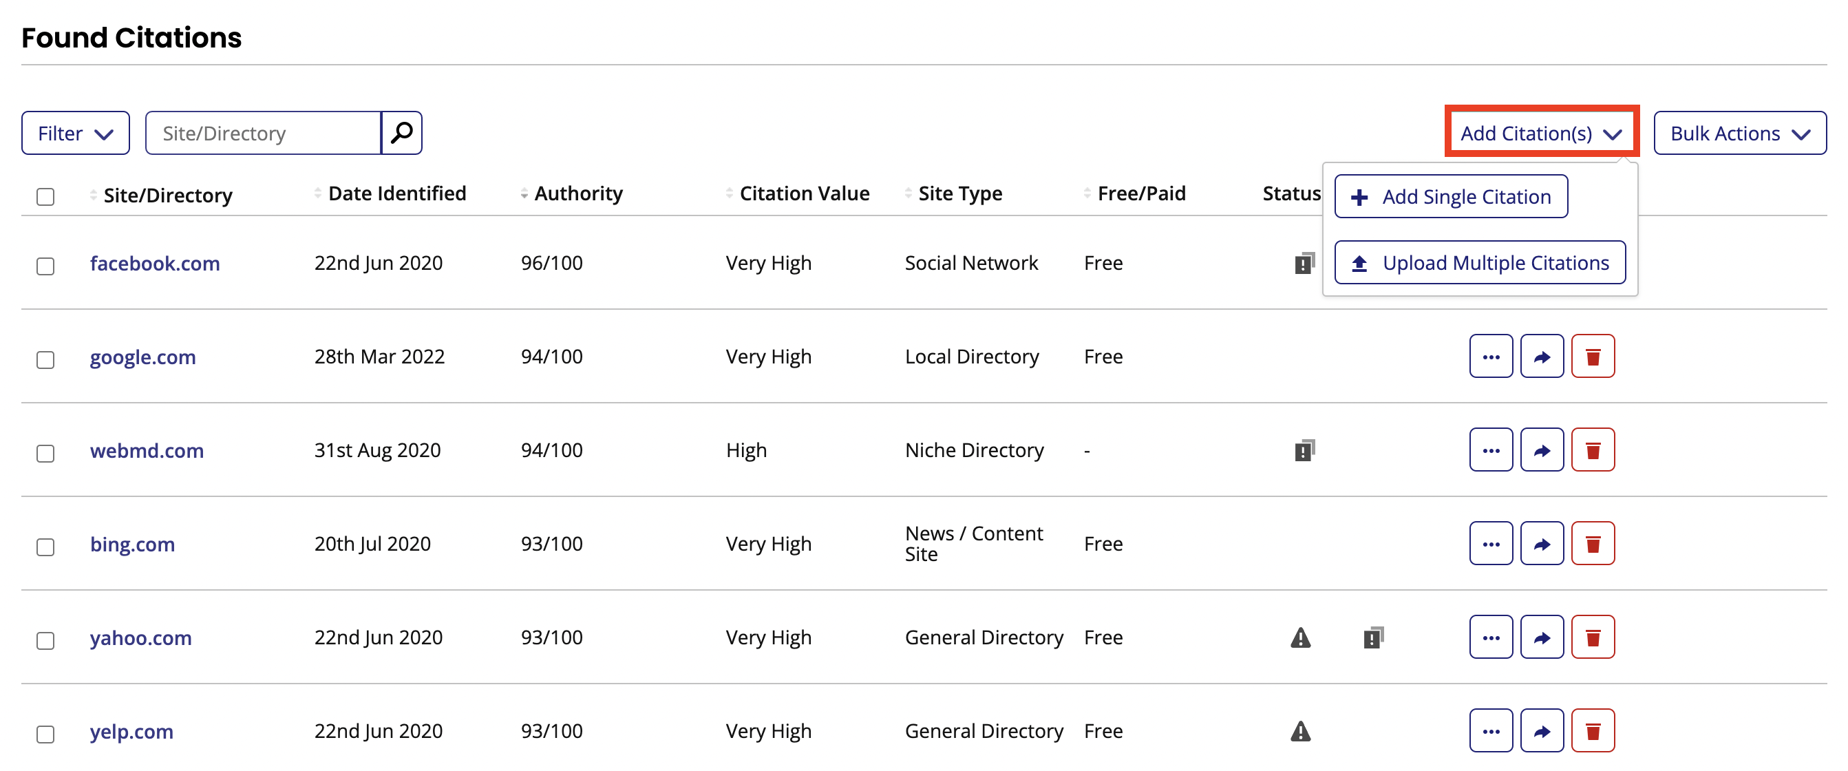Click the 'Found Citations' heading
The image size is (1848, 771).
point(131,37)
